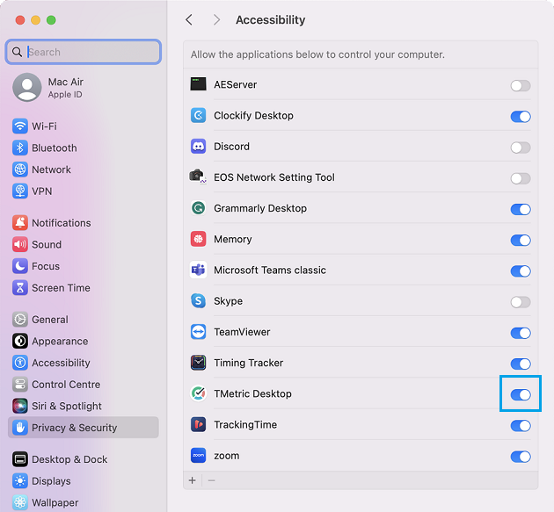Enable EOS Network Setting Tool toggle
This screenshot has height=512, width=554.
tap(521, 178)
